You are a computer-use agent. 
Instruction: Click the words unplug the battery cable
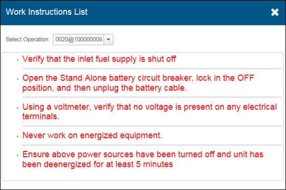[140, 88]
